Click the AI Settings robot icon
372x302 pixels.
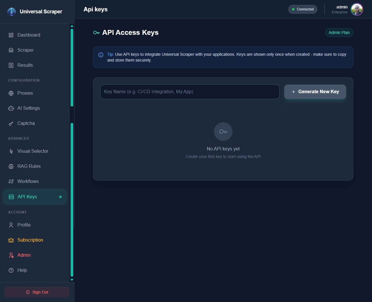pos(11,108)
